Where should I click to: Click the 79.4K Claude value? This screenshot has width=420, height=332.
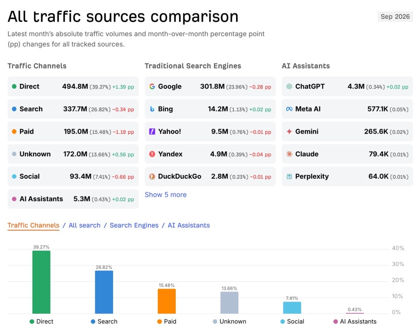[379, 154]
